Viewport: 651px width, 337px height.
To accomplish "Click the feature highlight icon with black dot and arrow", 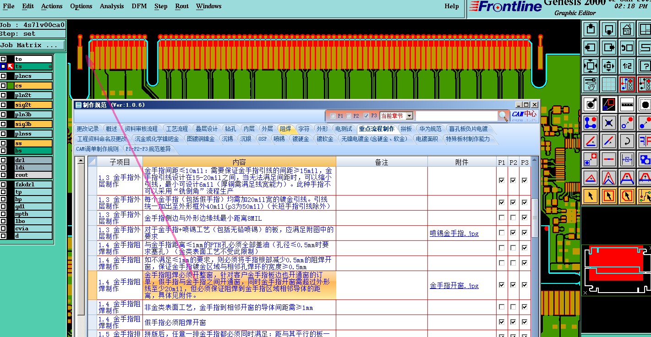I will point(591,105).
